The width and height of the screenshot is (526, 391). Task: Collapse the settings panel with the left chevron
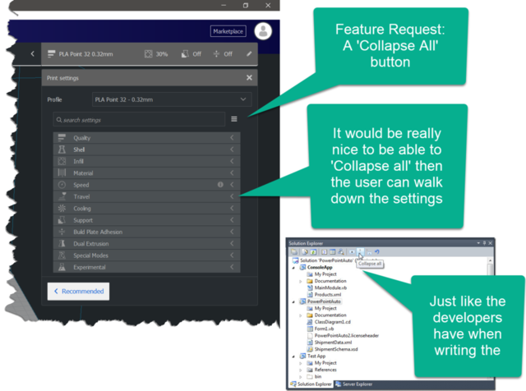pyautogui.click(x=33, y=53)
